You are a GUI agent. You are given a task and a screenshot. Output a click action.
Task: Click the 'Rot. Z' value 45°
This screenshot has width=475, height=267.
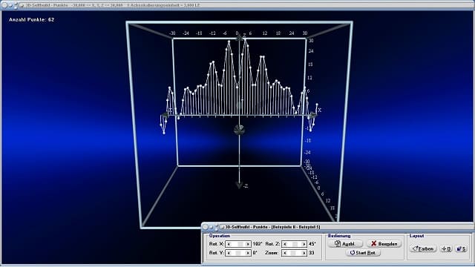[312, 244]
